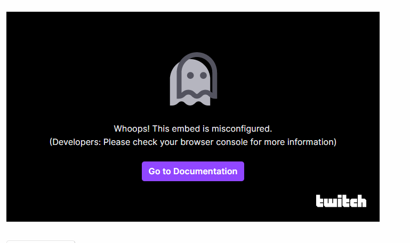Click the word 'Whoops!' in the error heading
This screenshot has height=243, width=410.
click(132, 129)
